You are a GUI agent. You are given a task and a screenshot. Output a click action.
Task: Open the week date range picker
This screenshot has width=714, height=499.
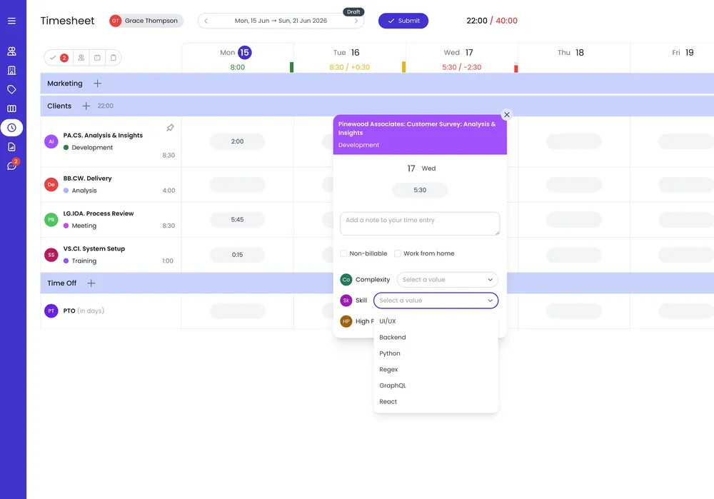click(281, 21)
